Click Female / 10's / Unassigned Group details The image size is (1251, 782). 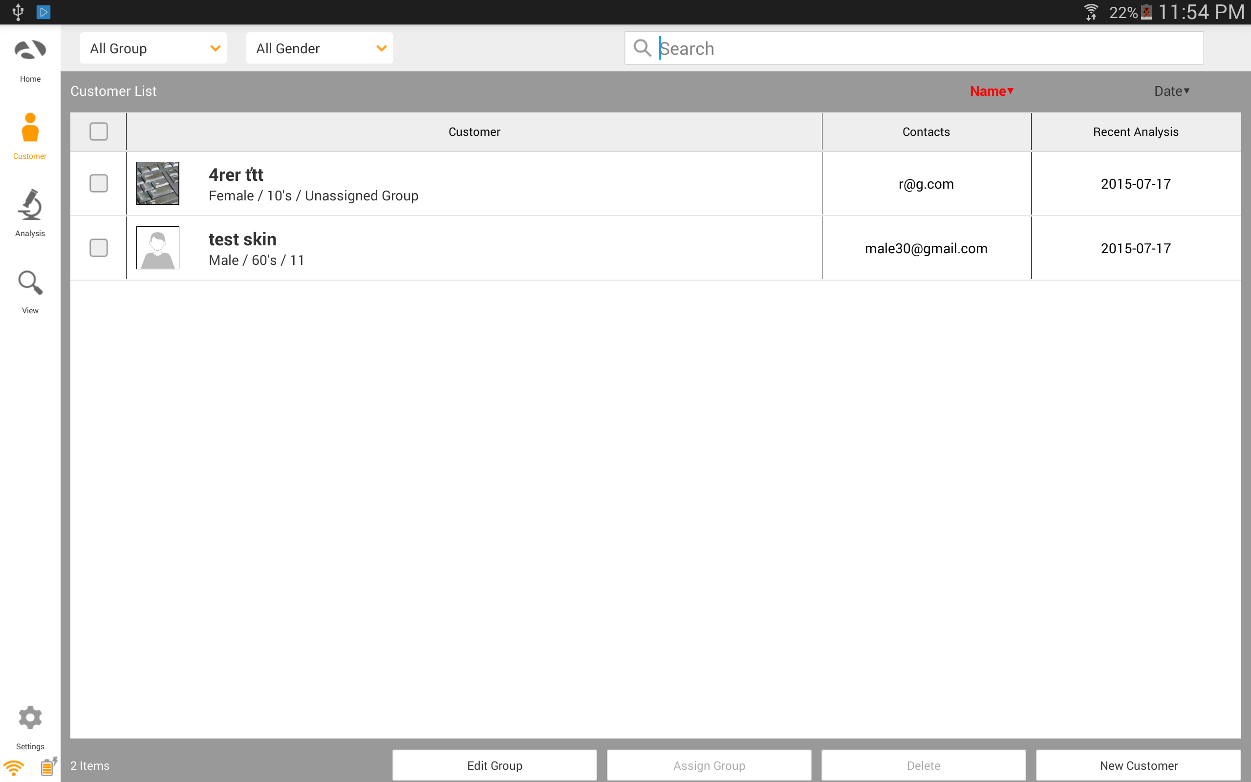coord(313,196)
